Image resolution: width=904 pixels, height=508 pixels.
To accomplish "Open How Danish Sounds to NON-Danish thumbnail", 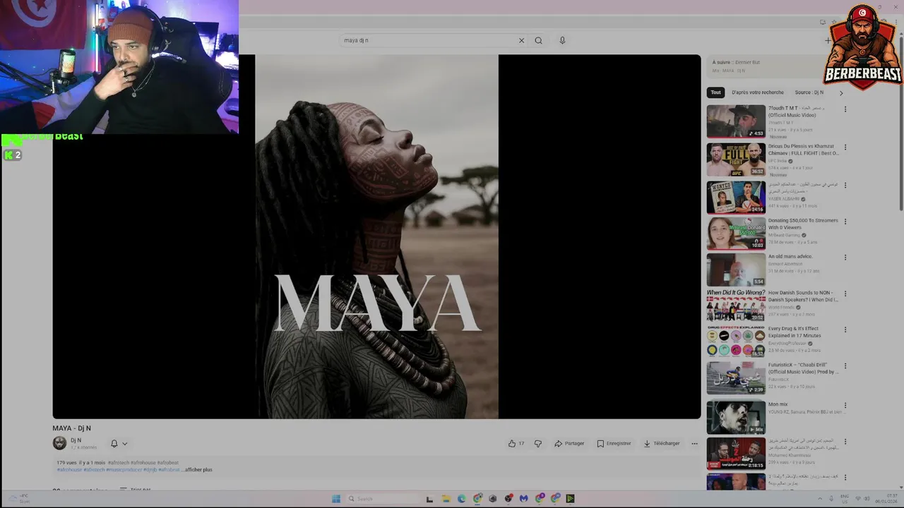I will 736,305.
